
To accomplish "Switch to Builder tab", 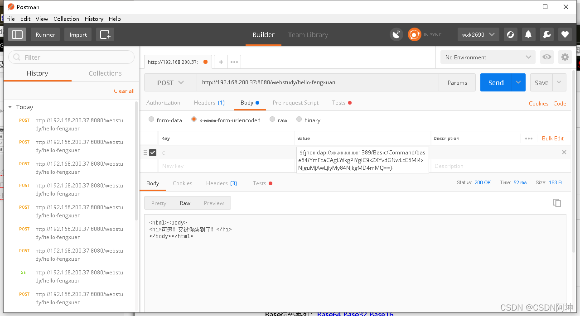I will (263, 35).
